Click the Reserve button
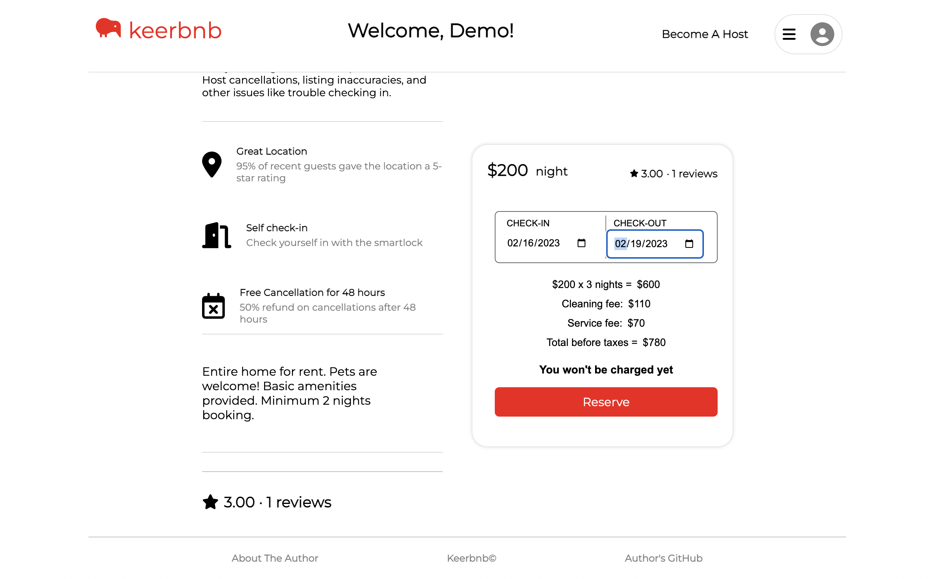The height and width of the screenshot is (579, 942). pos(606,402)
